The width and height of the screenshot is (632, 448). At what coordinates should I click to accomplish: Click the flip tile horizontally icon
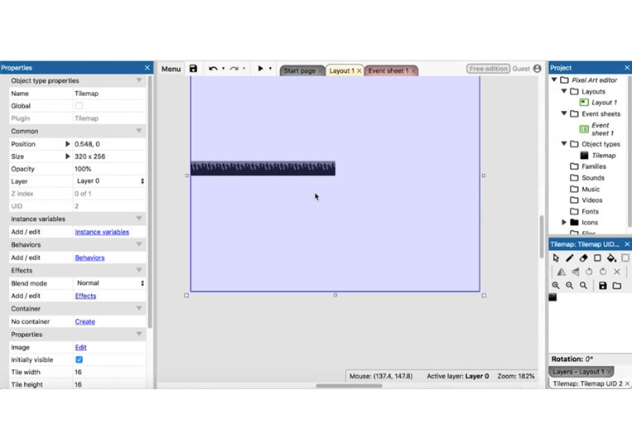click(561, 272)
